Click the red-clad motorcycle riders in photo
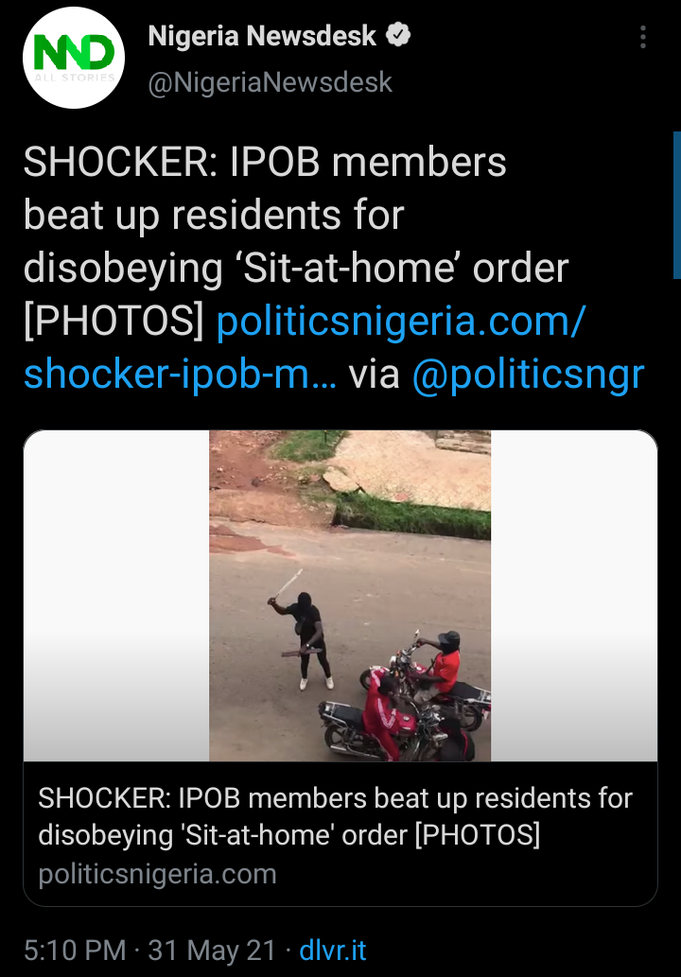 [x=414, y=697]
